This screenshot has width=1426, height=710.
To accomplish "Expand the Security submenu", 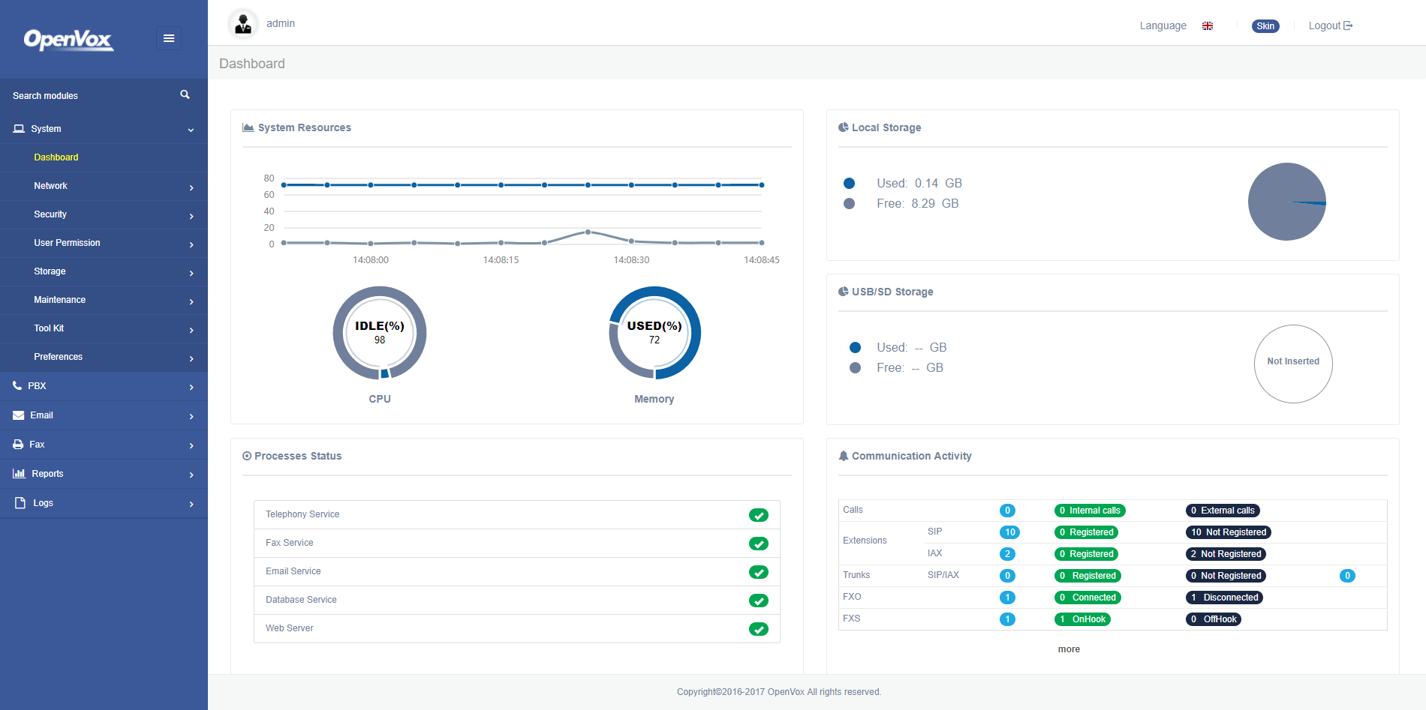I will pos(191,216).
